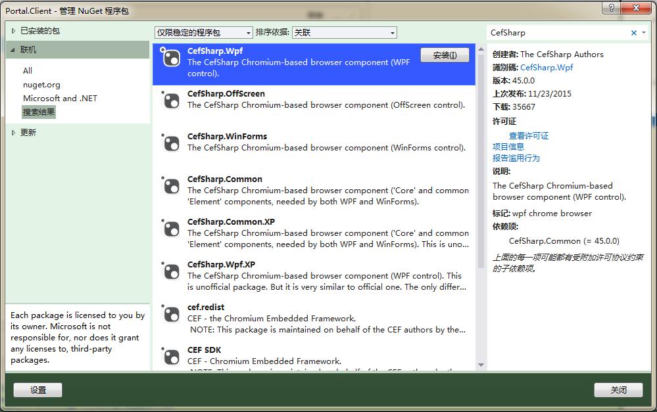Click the CefSharp.Common.XP package icon
Image resolution: width=657 pixels, height=412 pixels.
tap(171, 229)
